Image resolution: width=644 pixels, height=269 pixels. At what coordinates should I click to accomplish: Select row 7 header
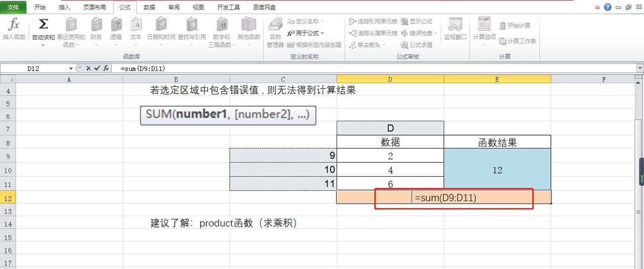point(8,129)
